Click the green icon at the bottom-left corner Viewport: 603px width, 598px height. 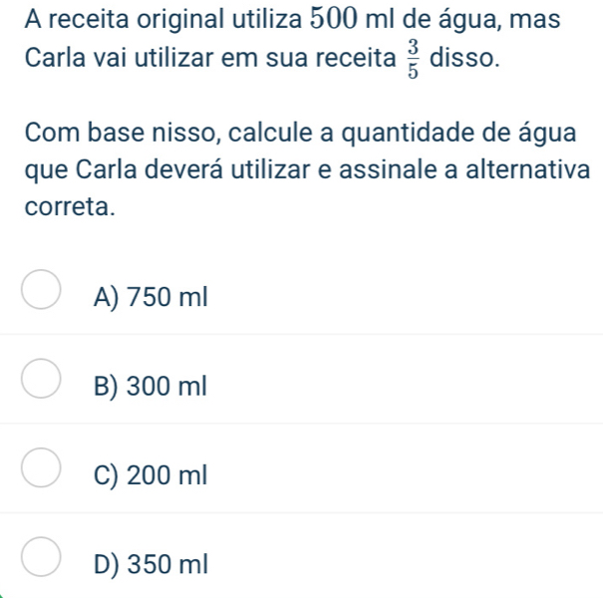[2, 595]
